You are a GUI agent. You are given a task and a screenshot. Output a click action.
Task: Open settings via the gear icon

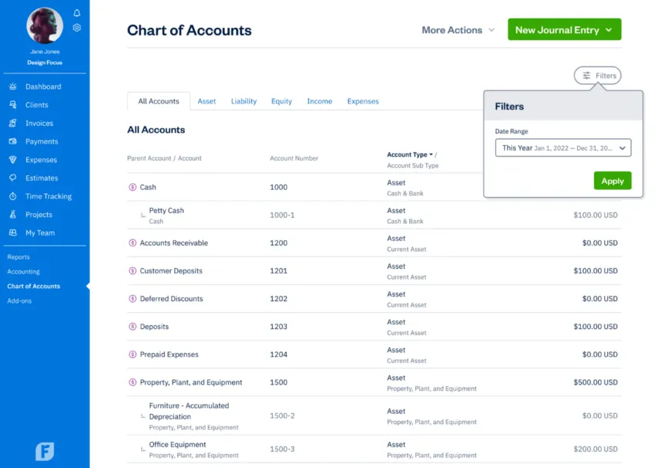pos(76,27)
